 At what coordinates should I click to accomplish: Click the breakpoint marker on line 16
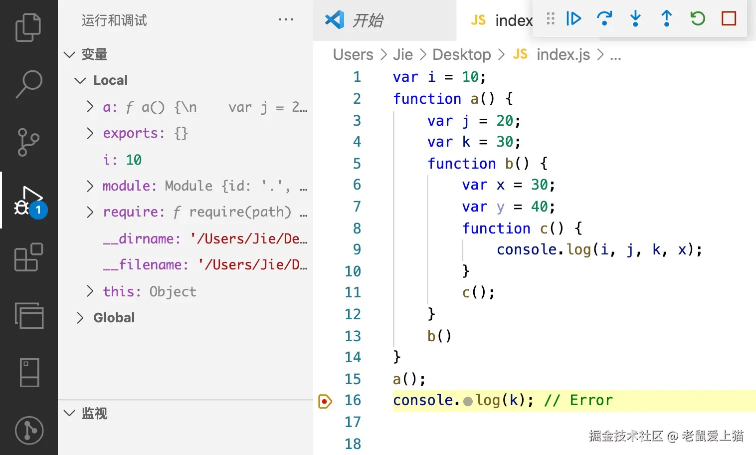click(325, 401)
